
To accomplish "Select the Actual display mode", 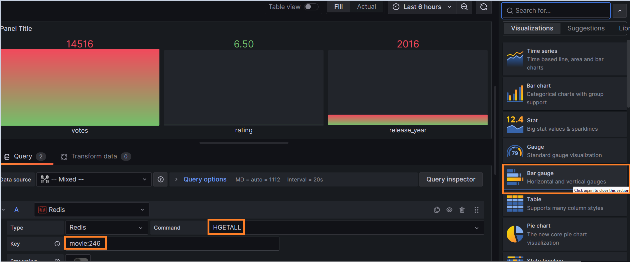I will (x=366, y=7).
